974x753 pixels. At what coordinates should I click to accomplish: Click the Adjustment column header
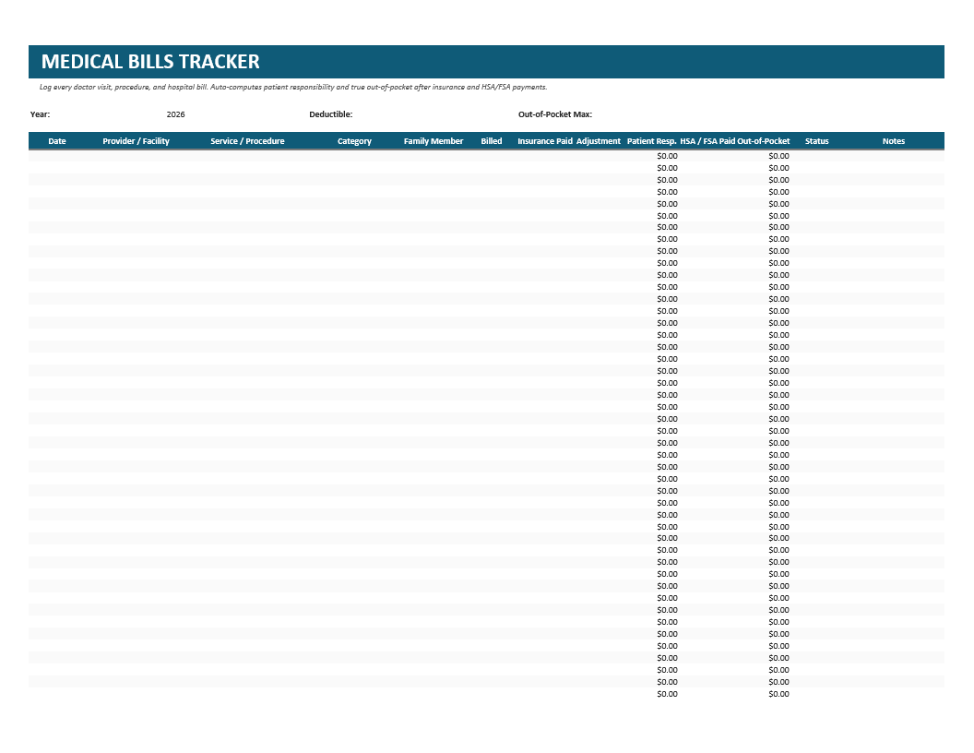(x=599, y=141)
